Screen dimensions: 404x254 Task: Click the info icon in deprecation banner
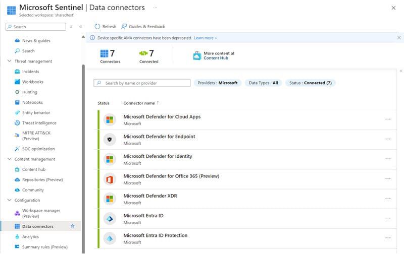click(92, 38)
